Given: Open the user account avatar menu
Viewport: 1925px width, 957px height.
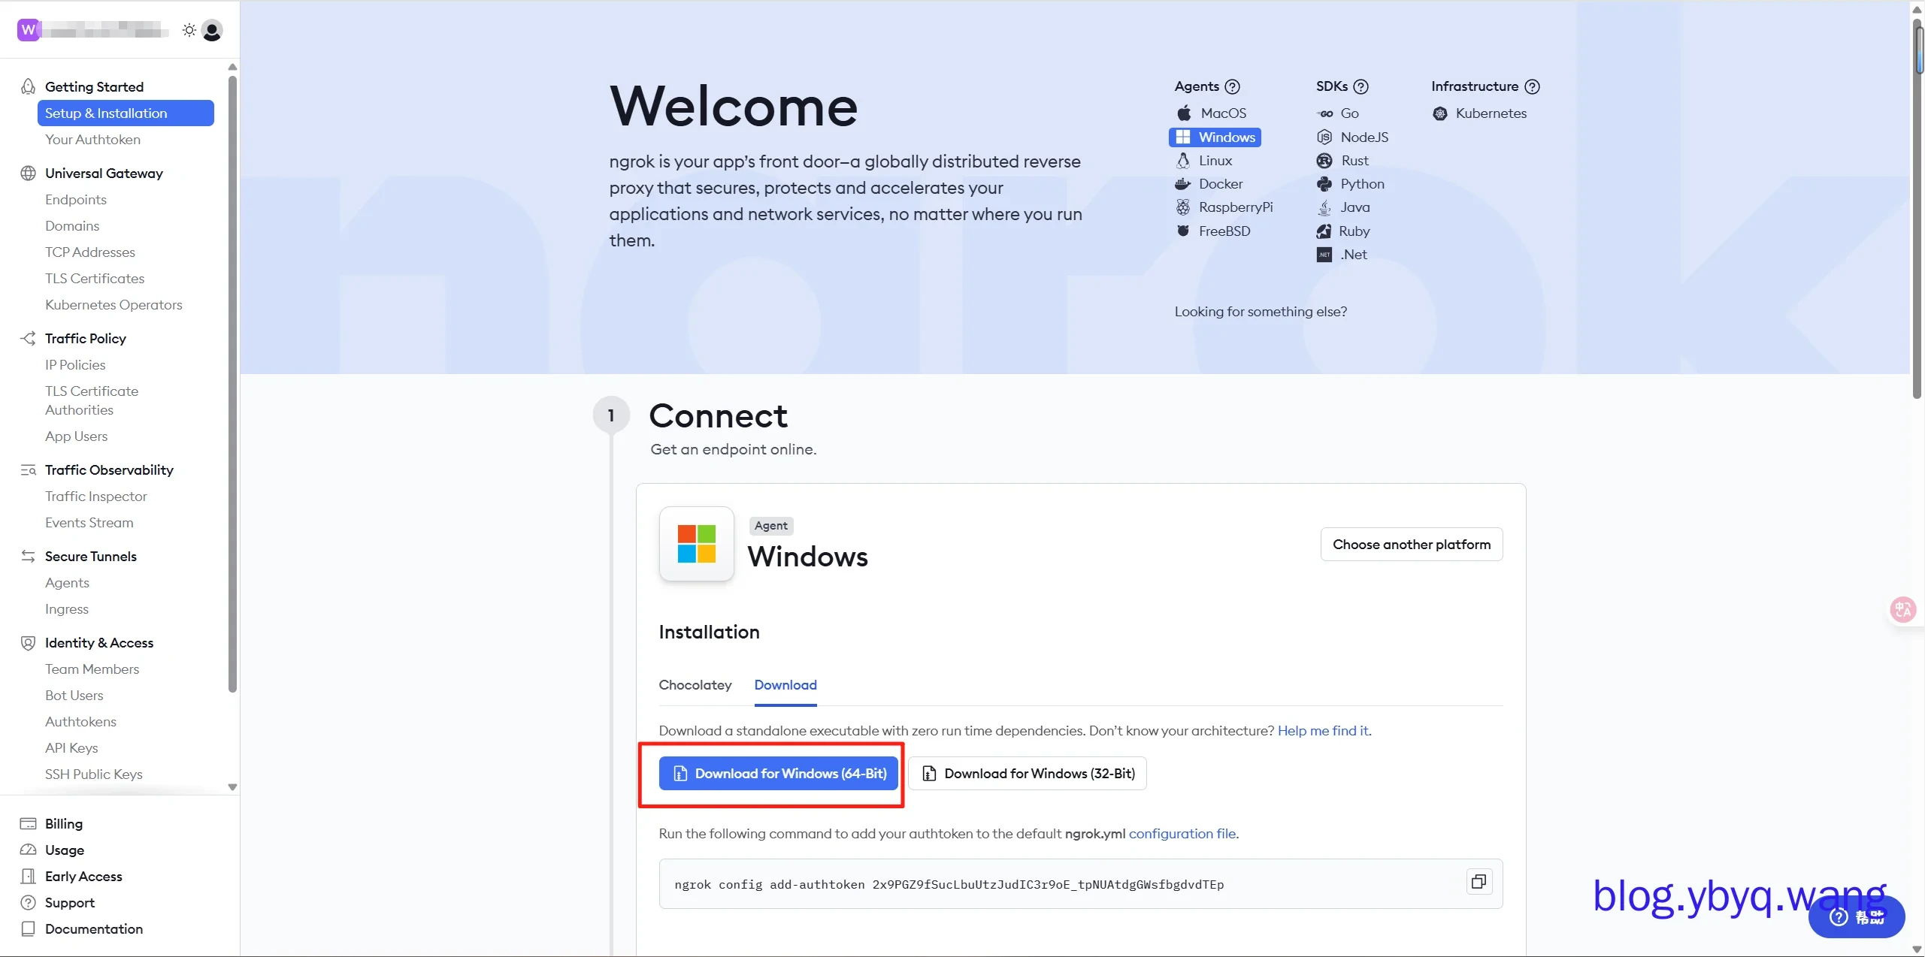Looking at the screenshot, I should click(213, 30).
